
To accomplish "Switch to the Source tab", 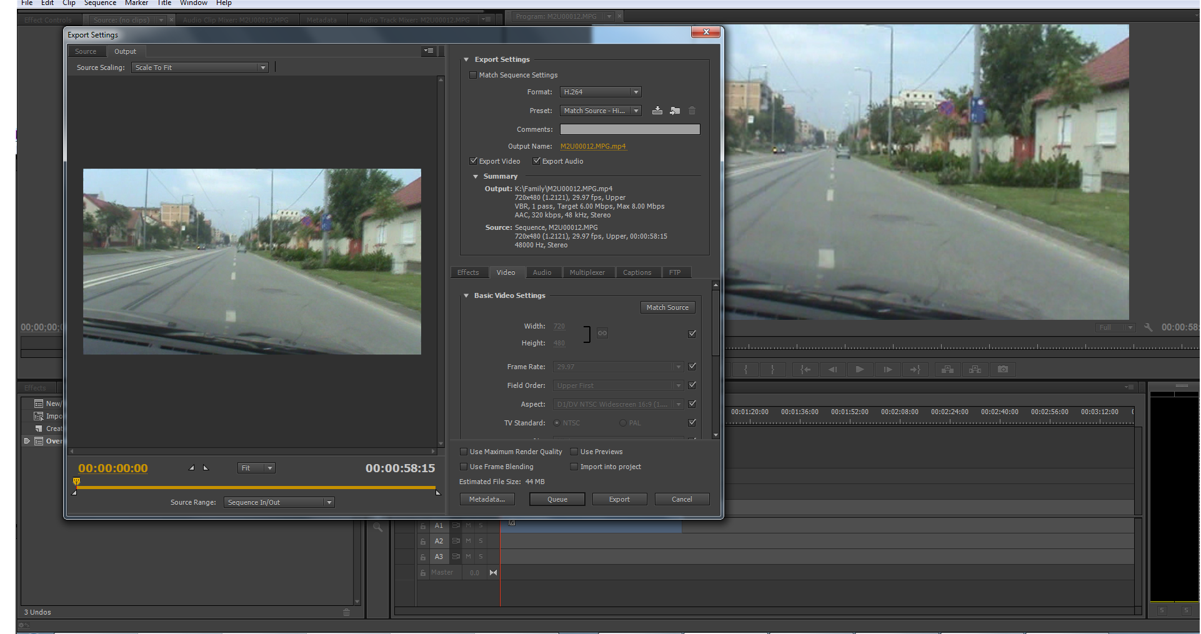I will pos(86,51).
